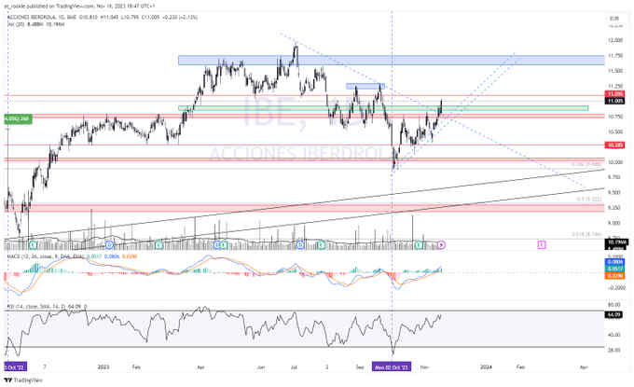Click the published on TradingView.com header text

80,7
